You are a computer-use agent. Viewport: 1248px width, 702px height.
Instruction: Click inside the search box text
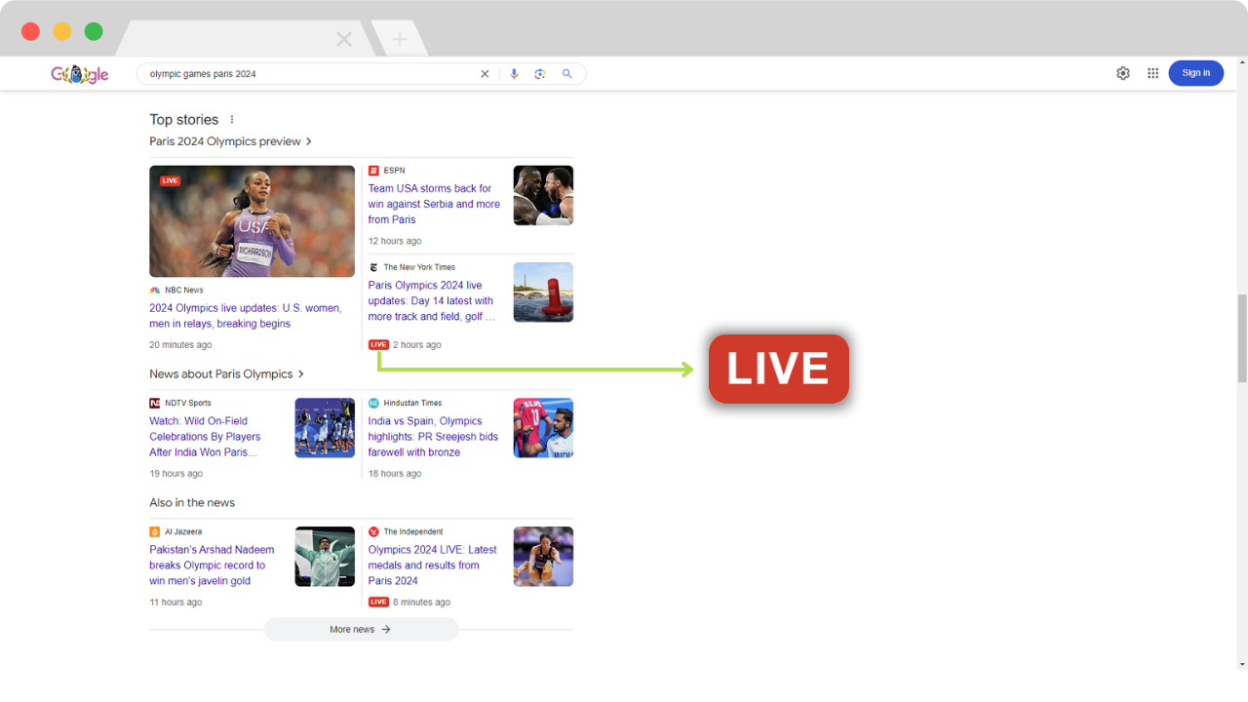[x=203, y=74]
